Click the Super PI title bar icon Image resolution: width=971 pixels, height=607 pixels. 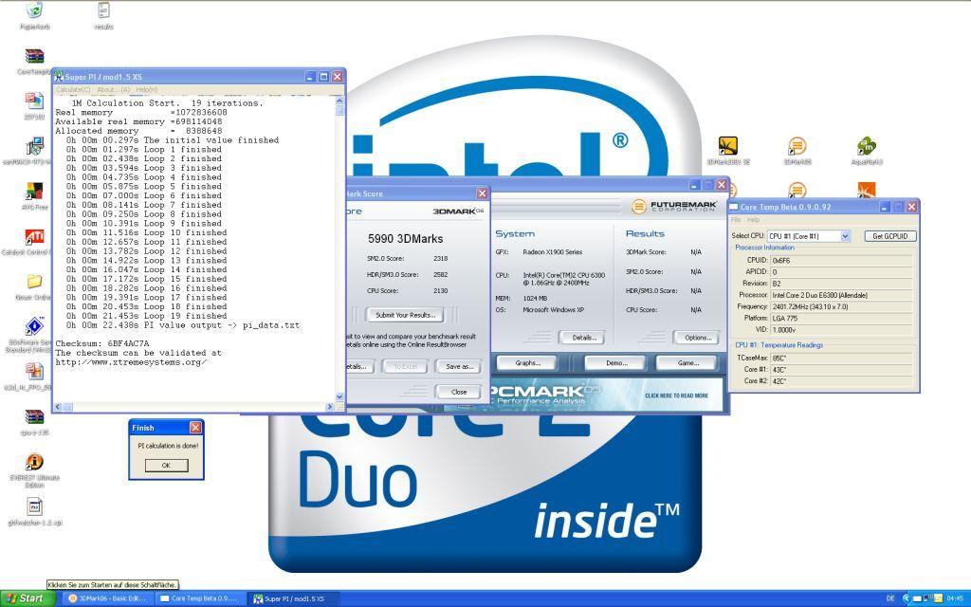coord(59,77)
